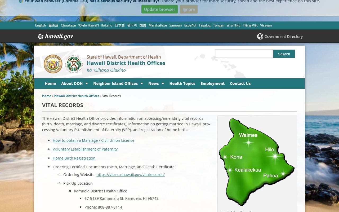Viewport: 339px width, 212px height.
Task: Select Español language option
Action: pyautogui.click(x=190, y=25)
